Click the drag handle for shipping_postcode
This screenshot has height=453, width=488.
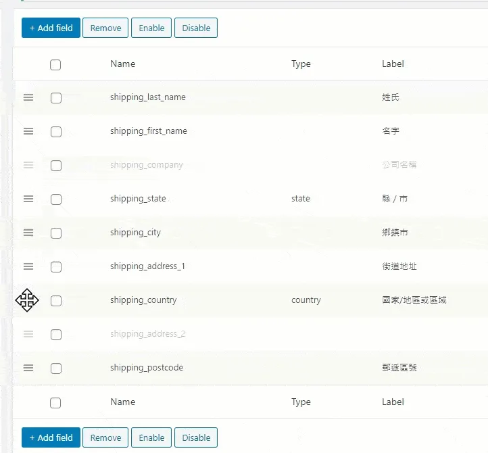tap(28, 368)
